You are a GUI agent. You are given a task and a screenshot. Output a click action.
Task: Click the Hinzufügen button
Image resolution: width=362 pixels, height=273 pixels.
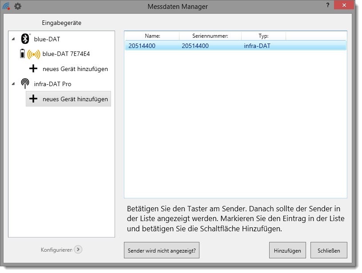click(287, 250)
